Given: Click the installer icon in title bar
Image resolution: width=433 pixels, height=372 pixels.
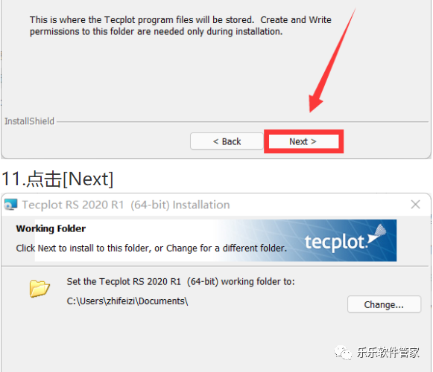Looking at the screenshot, I should [10, 205].
